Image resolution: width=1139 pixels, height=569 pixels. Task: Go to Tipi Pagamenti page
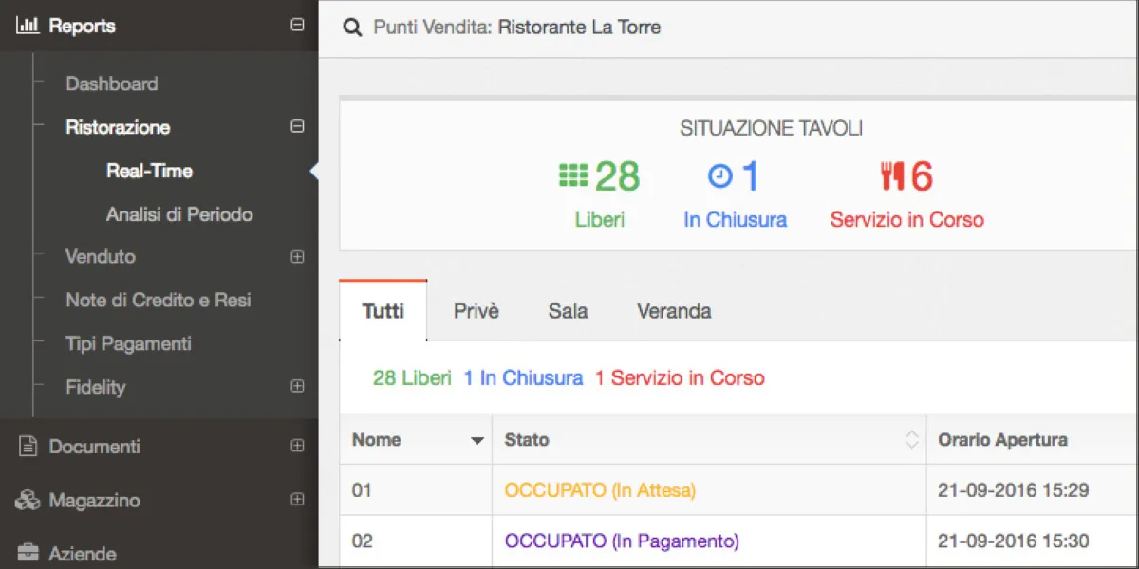(128, 343)
